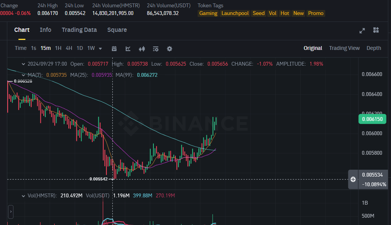This screenshot has height=225, width=391.
Task: Click the 0.006600 price axis label
Action: [x=372, y=74]
